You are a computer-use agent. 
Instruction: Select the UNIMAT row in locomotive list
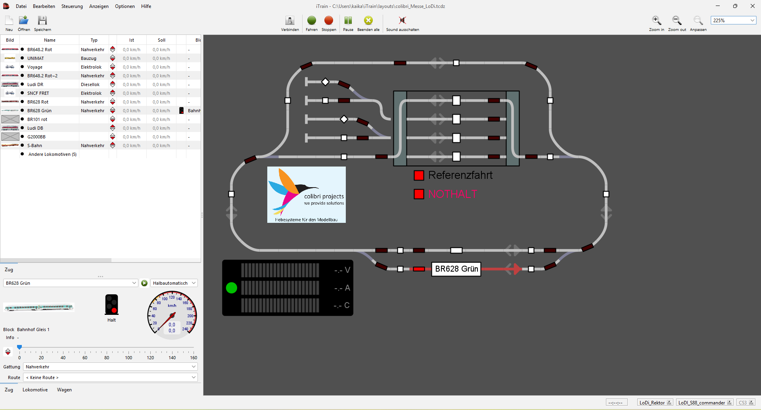[36, 58]
